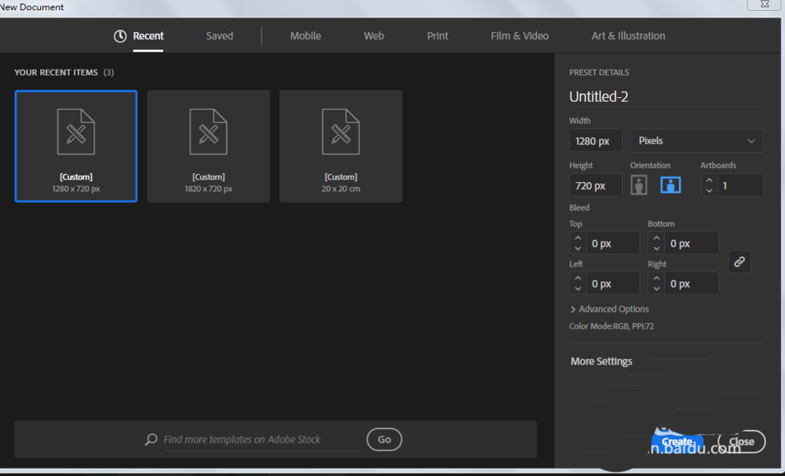Image resolution: width=785 pixels, height=476 pixels.
Task: Expand Advanced Options section
Action: (x=609, y=309)
